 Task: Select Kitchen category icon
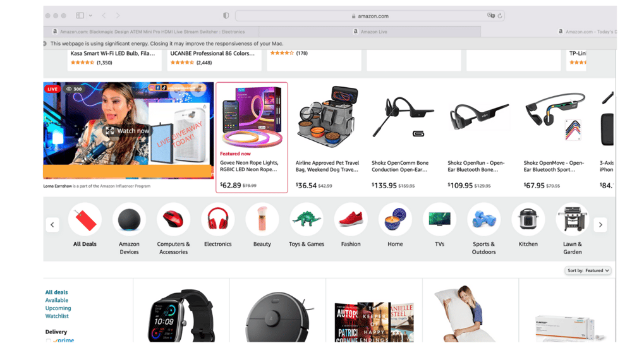click(528, 220)
